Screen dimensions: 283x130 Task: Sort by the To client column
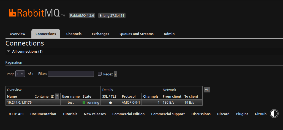coord(191,96)
